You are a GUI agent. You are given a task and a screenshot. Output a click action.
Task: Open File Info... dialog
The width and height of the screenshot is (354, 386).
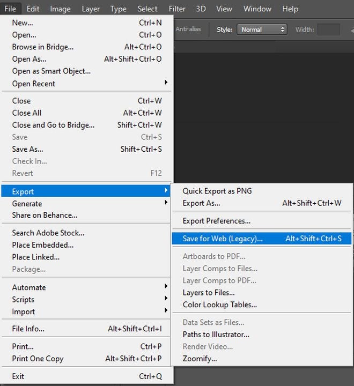(x=87, y=329)
